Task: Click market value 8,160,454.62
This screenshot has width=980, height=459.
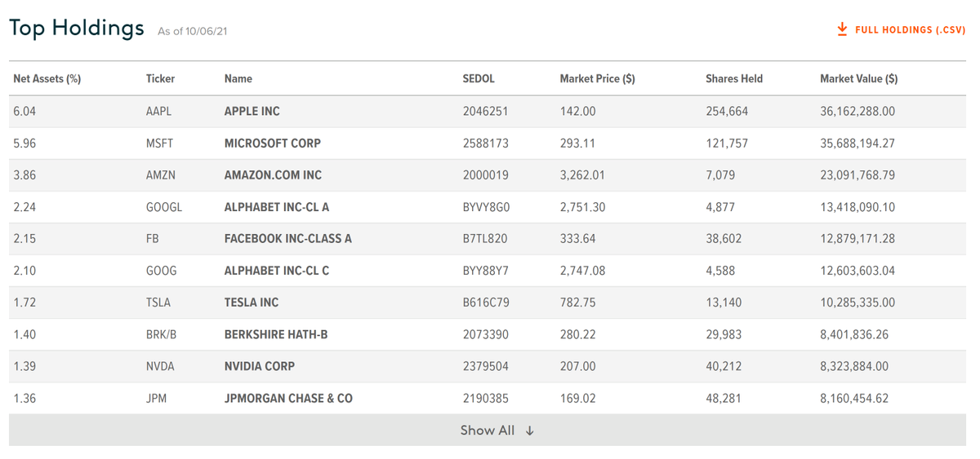Action: 854,399
